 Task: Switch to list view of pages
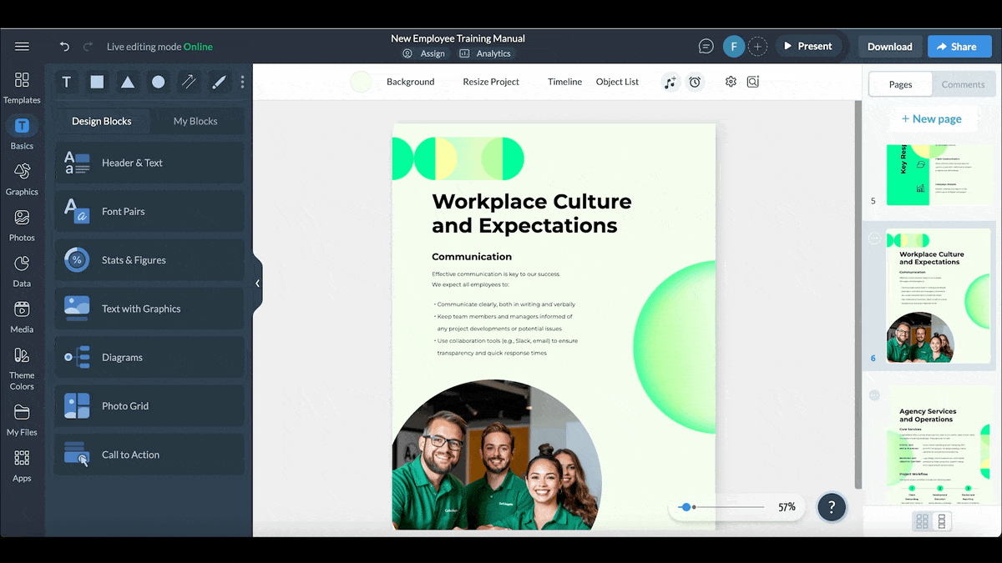942,521
